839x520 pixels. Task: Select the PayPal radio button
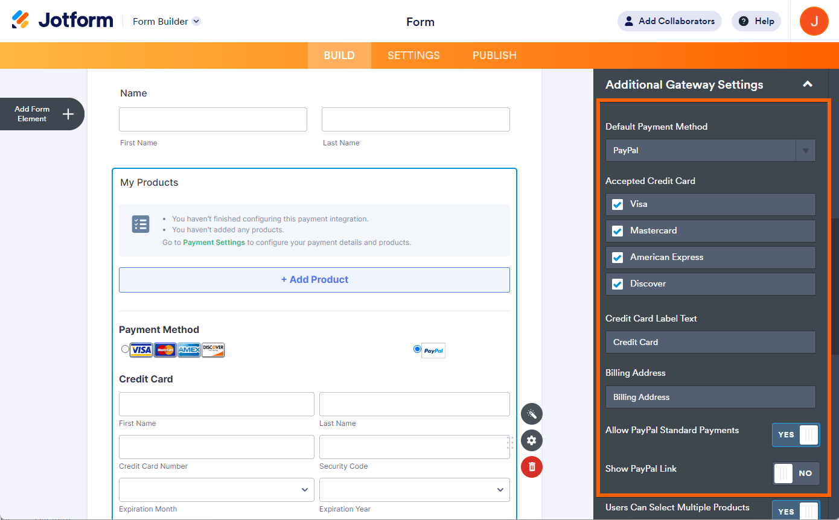coord(417,349)
